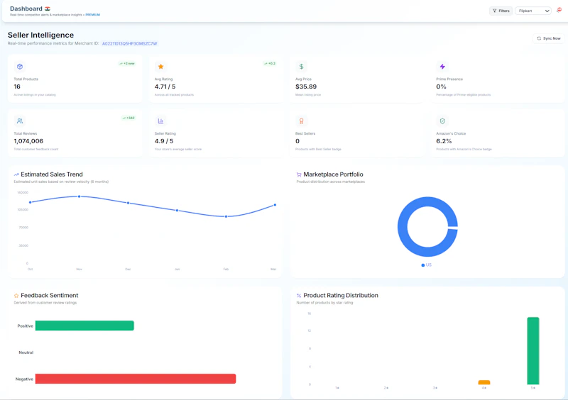Click the Marketplace Portfolio cart icon
This screenshot has height=400, width=568.
(299, 174)
